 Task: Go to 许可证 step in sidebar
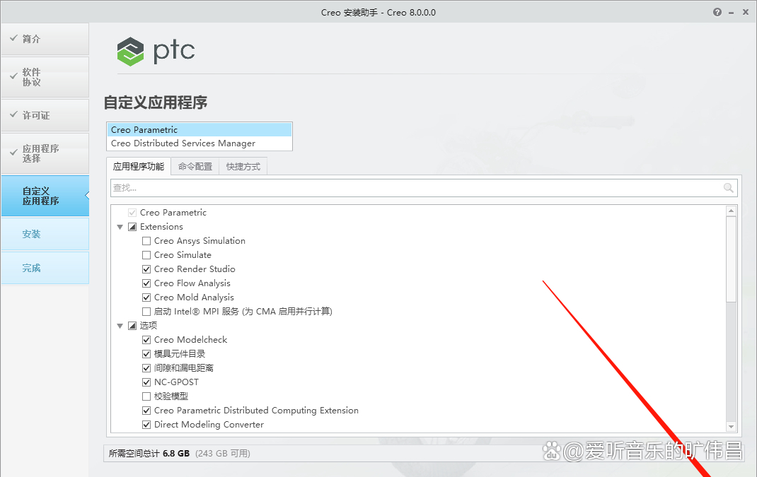pos(45,115)
